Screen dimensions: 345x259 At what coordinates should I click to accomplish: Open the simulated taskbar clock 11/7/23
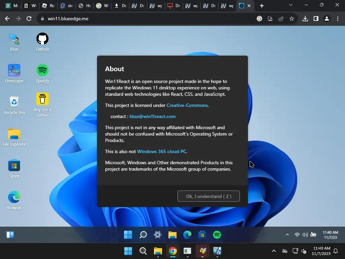coord(330,235)
